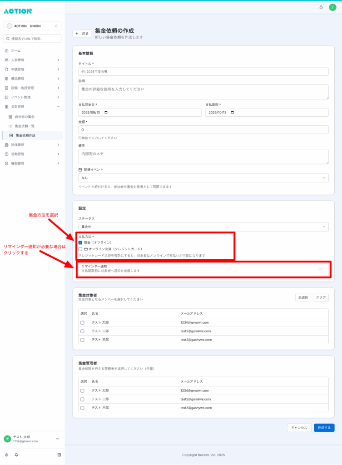Click the sidebar collapse panel icon
The height and width of the screenshot is (465, 342).
click(59, 455)
